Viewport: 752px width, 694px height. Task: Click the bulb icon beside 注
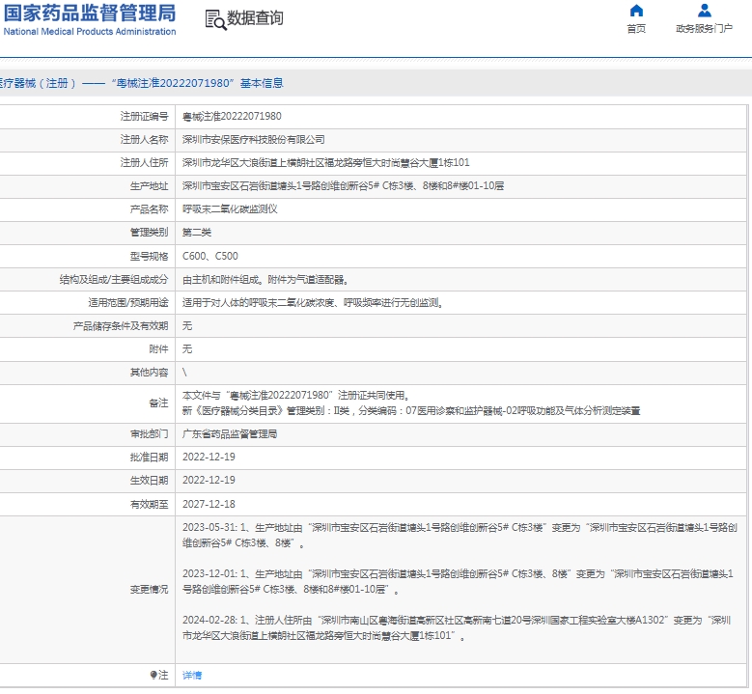coord(153,675)
